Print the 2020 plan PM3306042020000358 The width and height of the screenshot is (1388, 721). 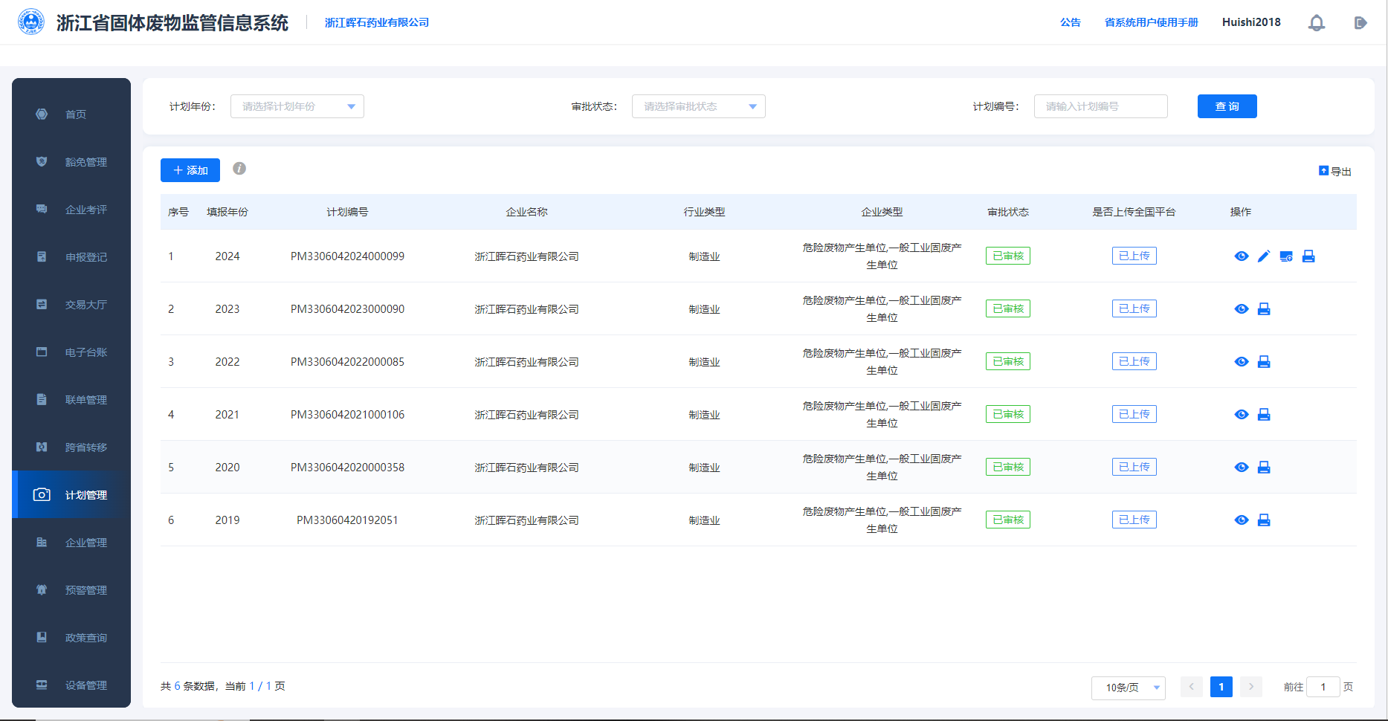coord(1264,468)
